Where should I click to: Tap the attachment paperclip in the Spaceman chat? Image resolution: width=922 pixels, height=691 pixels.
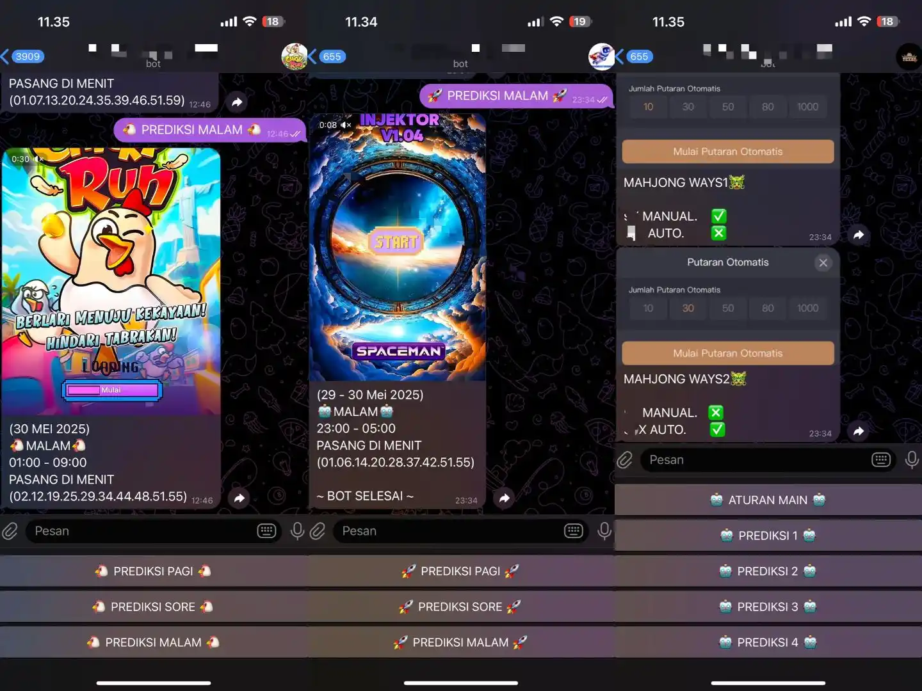click(x=318, y=531)
